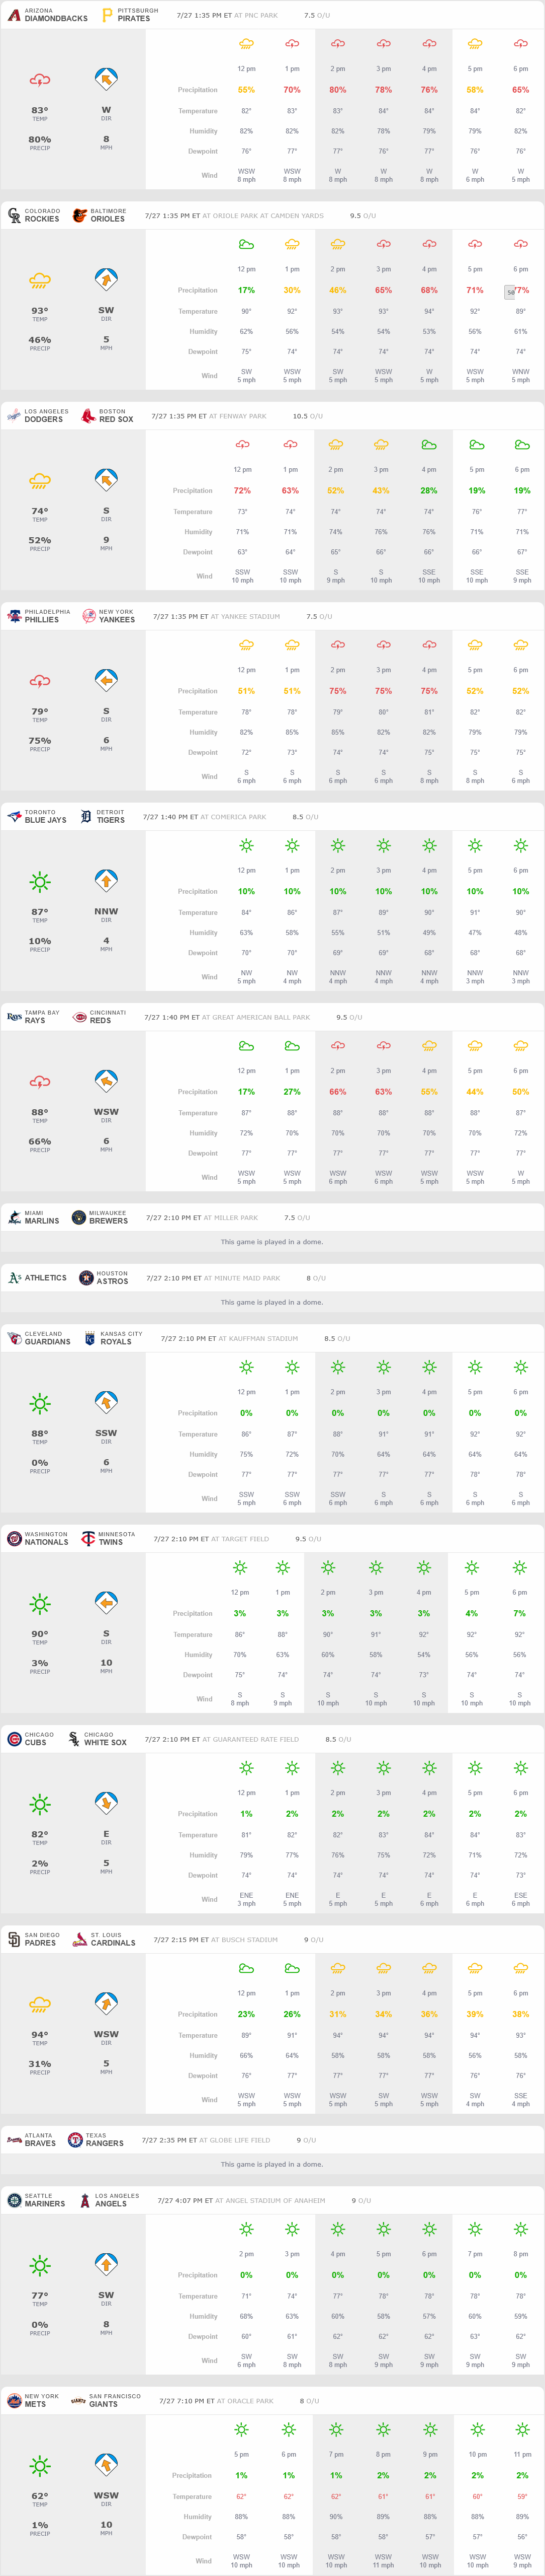
Task: Click rain cloud summary icon for Rockies–Orioles game
Action: click(x=40, y=281)
